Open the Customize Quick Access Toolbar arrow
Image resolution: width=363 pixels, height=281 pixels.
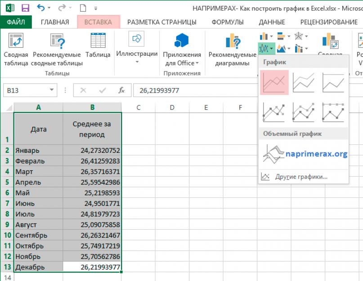96,9
